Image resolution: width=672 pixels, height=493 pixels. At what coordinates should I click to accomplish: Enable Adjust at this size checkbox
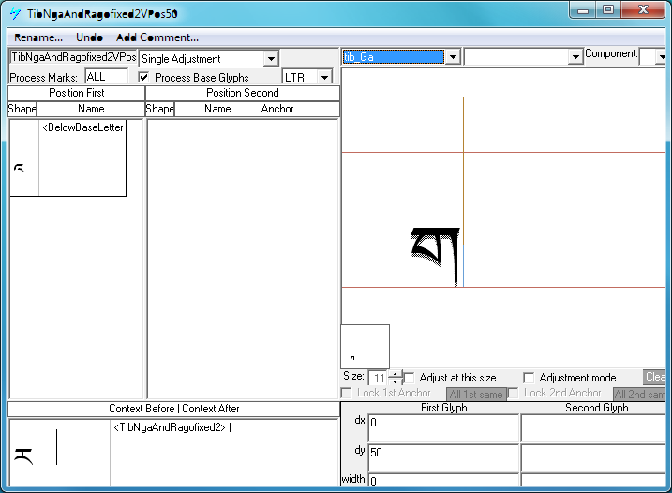410,378
